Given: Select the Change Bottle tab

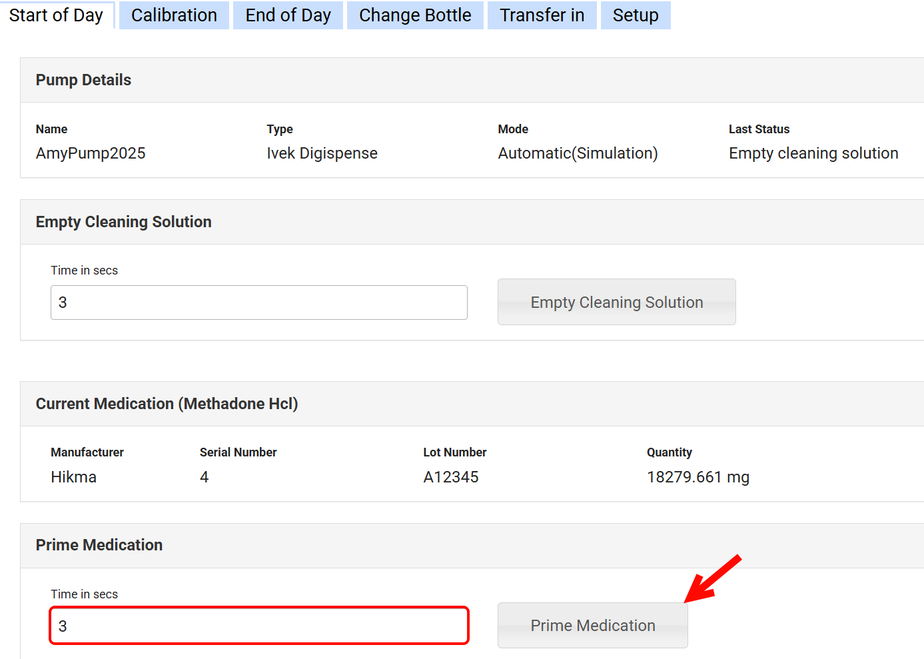Looking at the screenshot, I should pyautogui.click(x=415, y=15).
